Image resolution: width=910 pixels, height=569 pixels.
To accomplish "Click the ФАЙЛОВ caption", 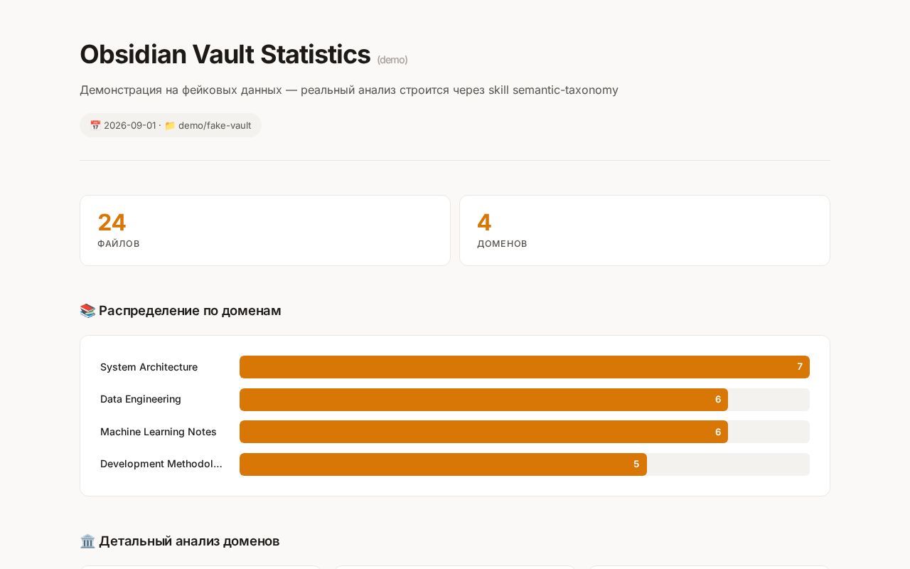I will [x=119, y=244].
